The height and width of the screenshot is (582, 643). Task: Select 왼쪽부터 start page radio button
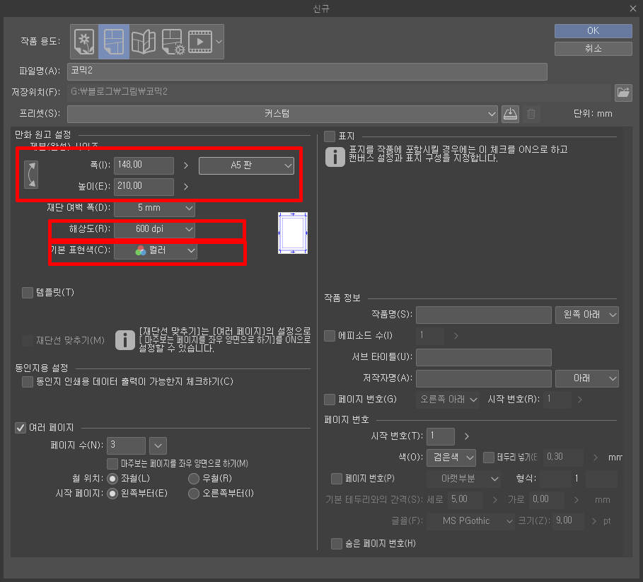coord(112,494)
